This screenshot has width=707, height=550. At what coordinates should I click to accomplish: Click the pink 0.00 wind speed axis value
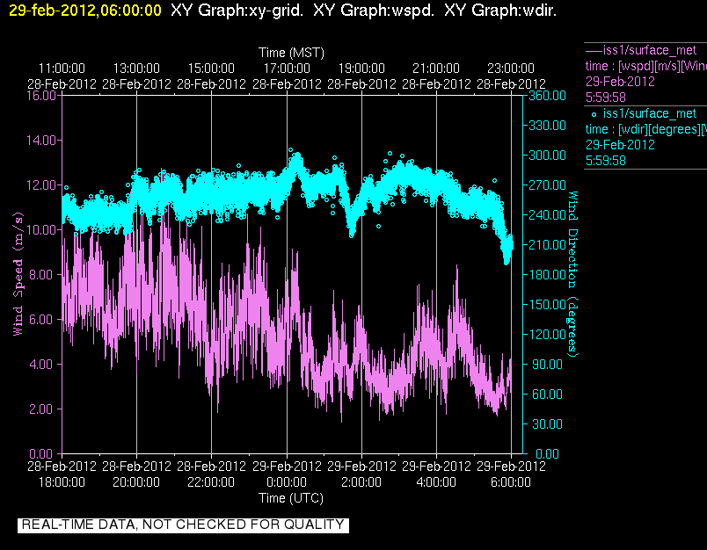click(43, 453)
